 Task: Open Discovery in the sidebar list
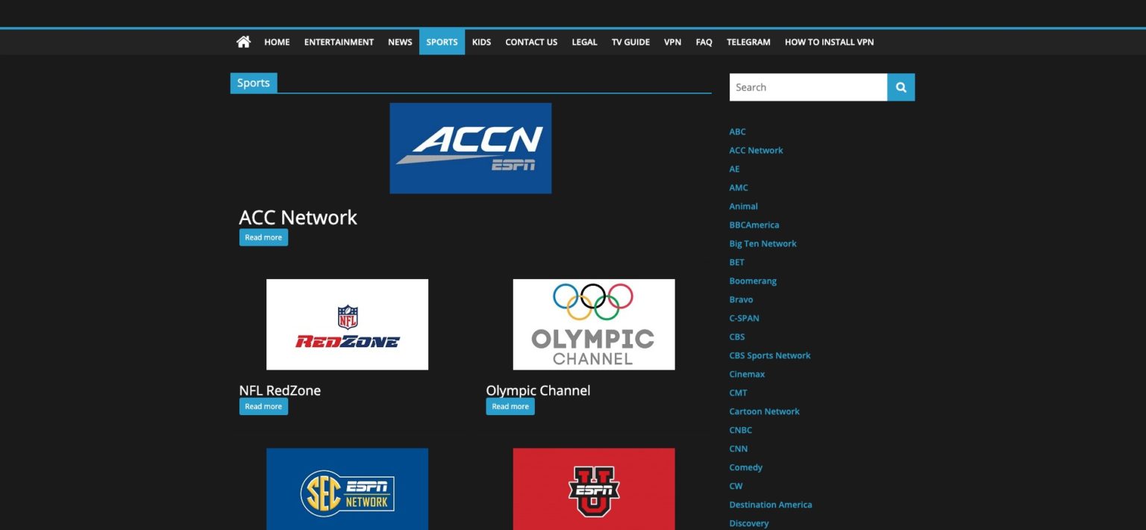click(x=748, y=523)
